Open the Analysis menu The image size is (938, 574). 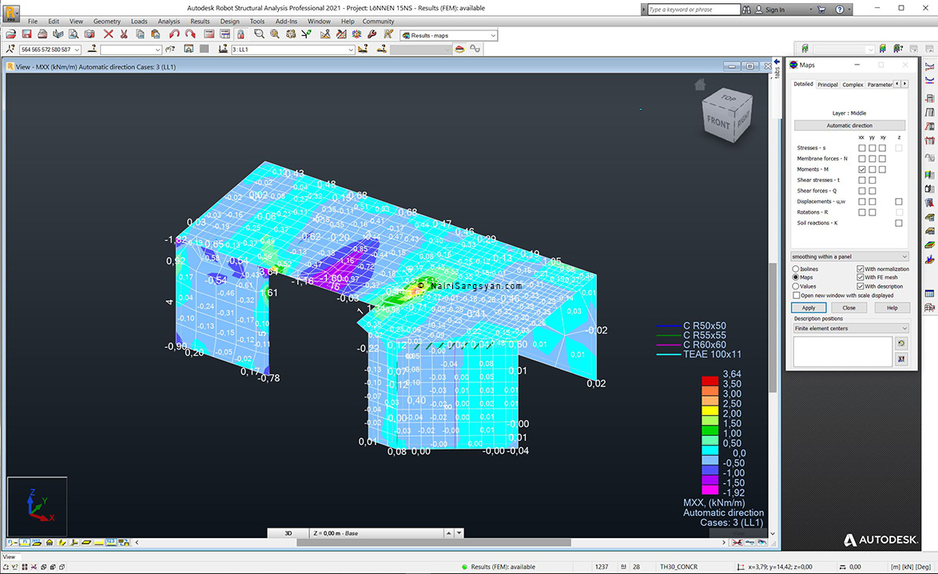tap(169, 22)
